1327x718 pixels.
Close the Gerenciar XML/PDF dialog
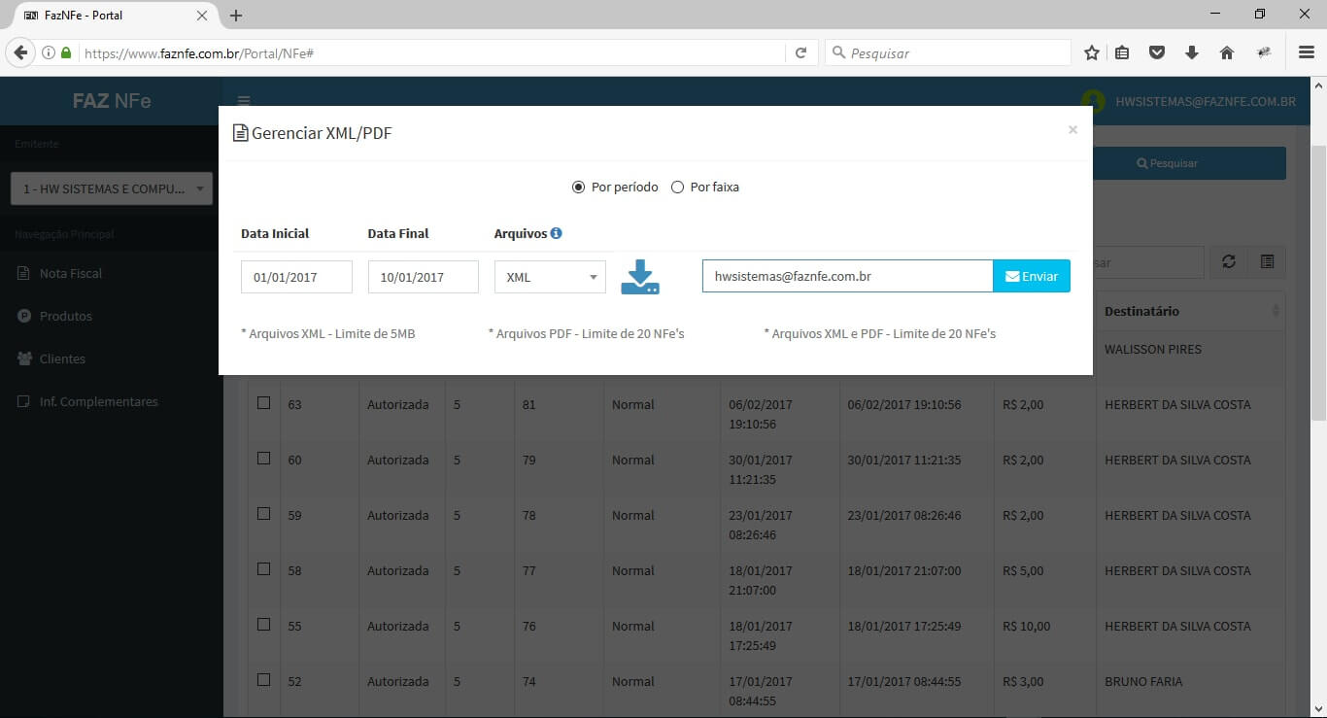click(1072, 129)
